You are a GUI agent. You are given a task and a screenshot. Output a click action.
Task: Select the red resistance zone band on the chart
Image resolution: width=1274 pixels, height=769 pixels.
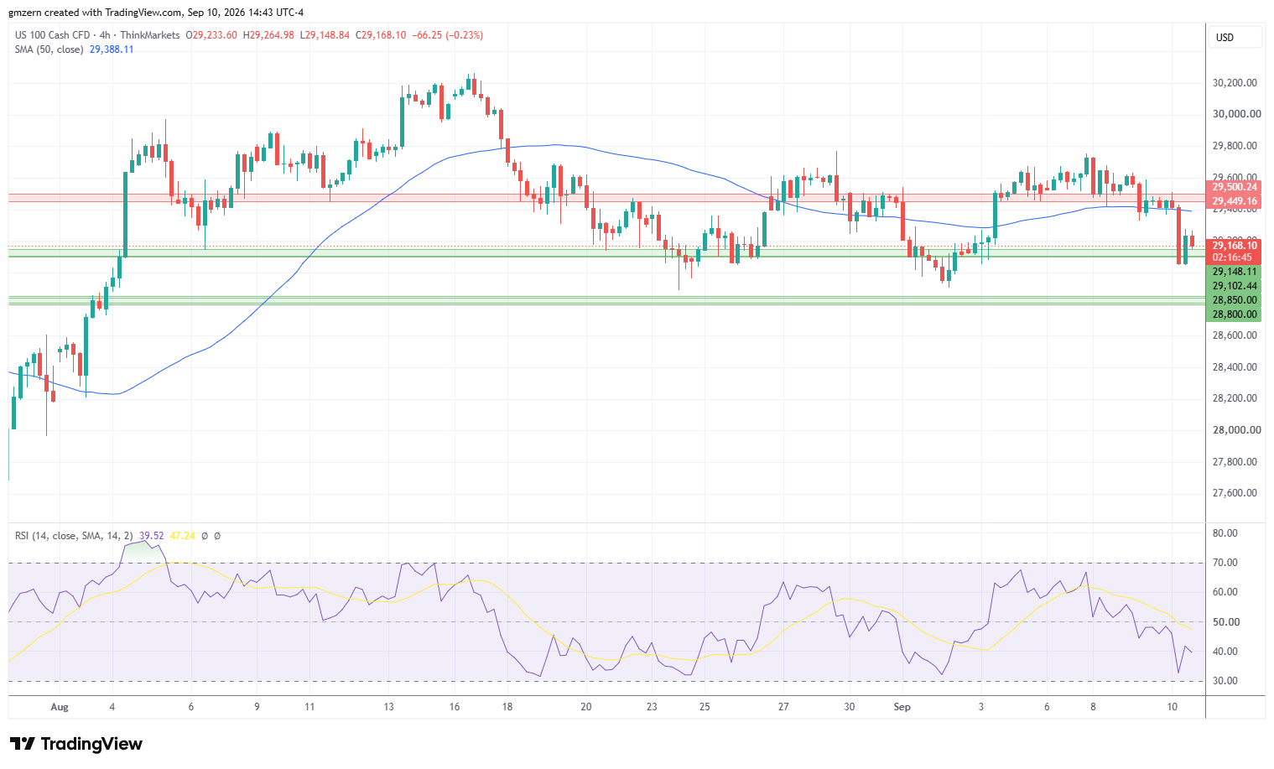(606, 198)
